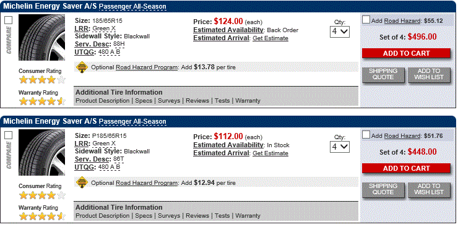Add the $496.00 set to cart
Screen dimensions: 458x227
(x=406, y=53)
